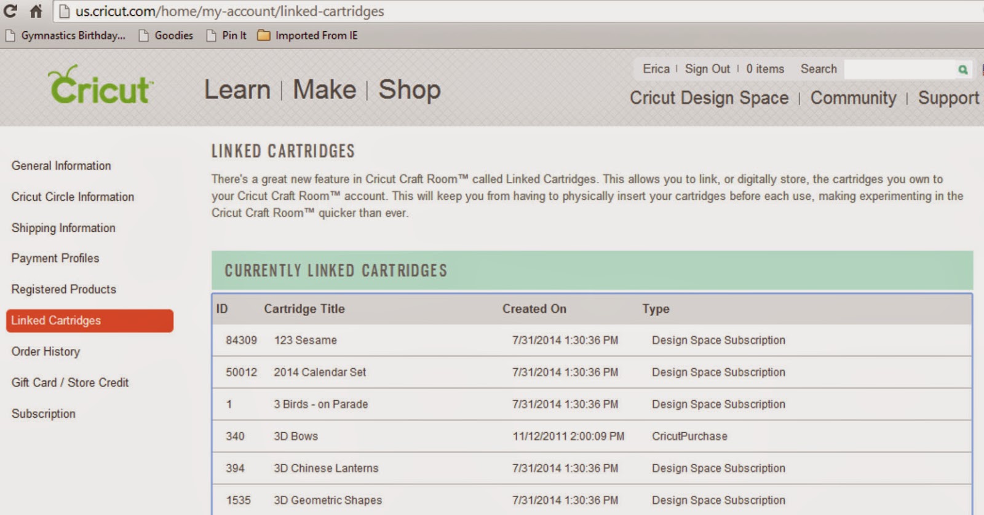This screenshot has width=984, height=515.
Task: Click the Created On column header
Action: [534, 309]
